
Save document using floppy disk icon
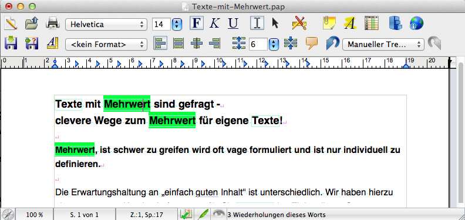coord(11,44)
